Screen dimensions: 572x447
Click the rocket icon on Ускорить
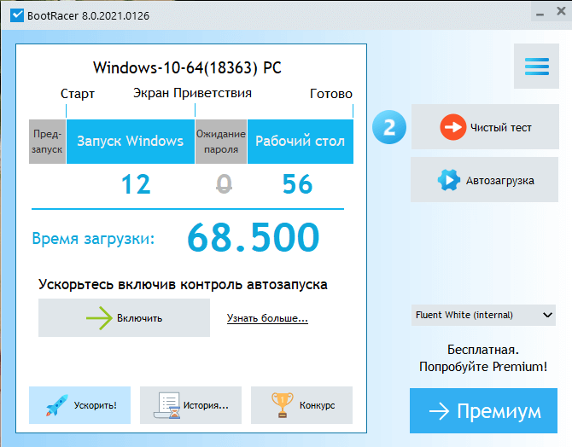tap(57, 405)
